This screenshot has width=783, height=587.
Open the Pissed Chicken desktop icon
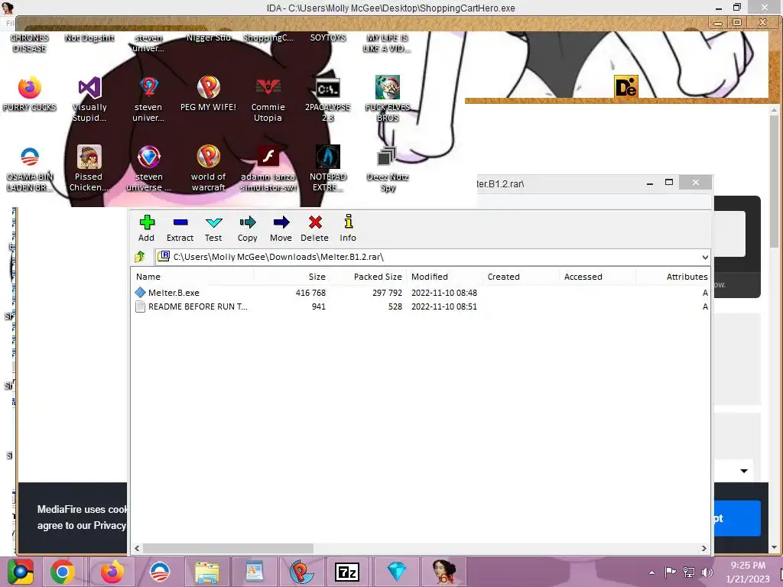pyautogui.click(x=89, y=169)
